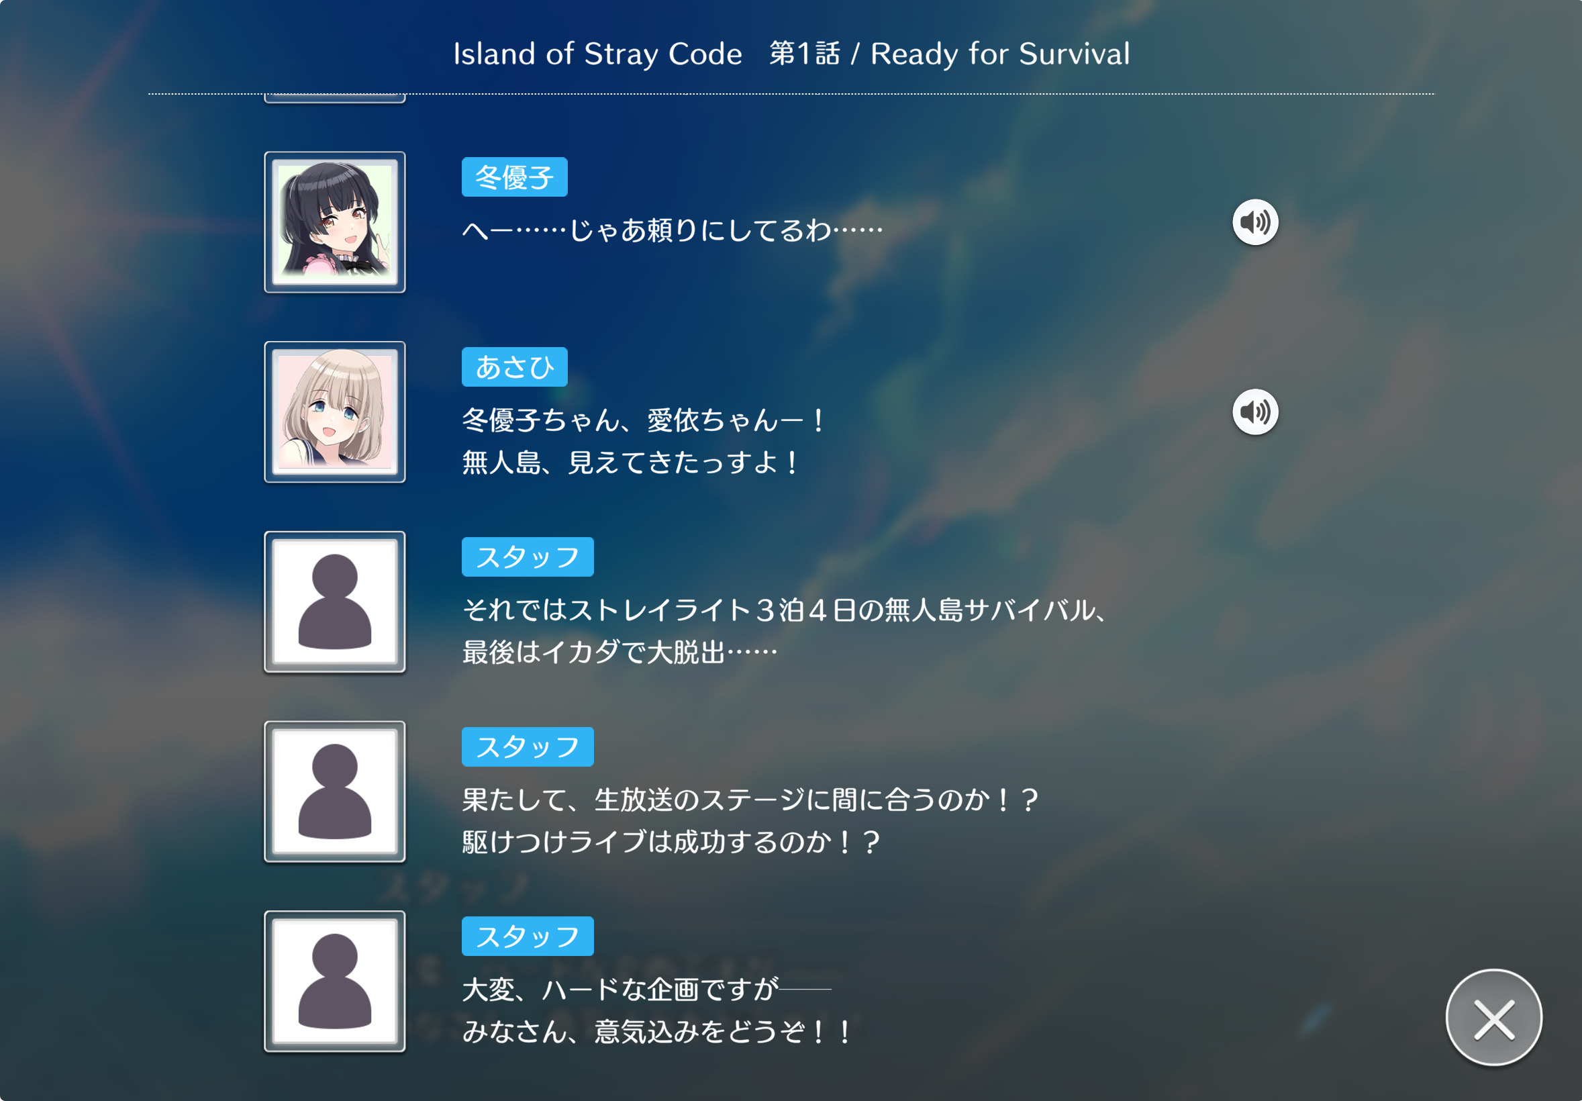This screenshot has height=1101, width=1582.
Task: Click the line 無人島、見えてきたっすよ！
Action: 630,463
